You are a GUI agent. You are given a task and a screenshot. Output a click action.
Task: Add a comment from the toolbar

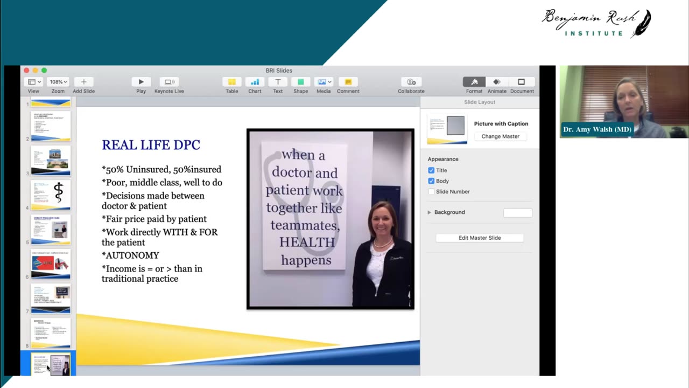348,82
